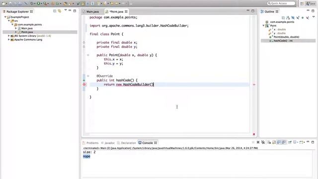This screenshot has height=179, width=318.
Task: Toggle Hide Static members in Outline toolbar
Action: click(298, 18)
